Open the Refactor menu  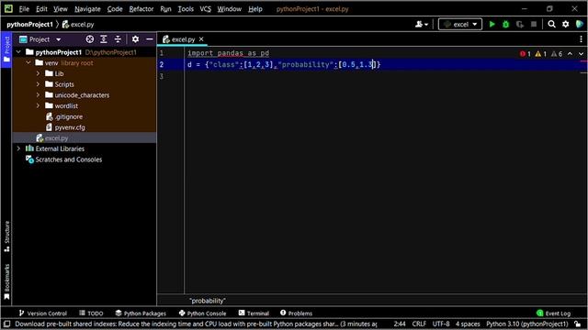coord(141,8)
